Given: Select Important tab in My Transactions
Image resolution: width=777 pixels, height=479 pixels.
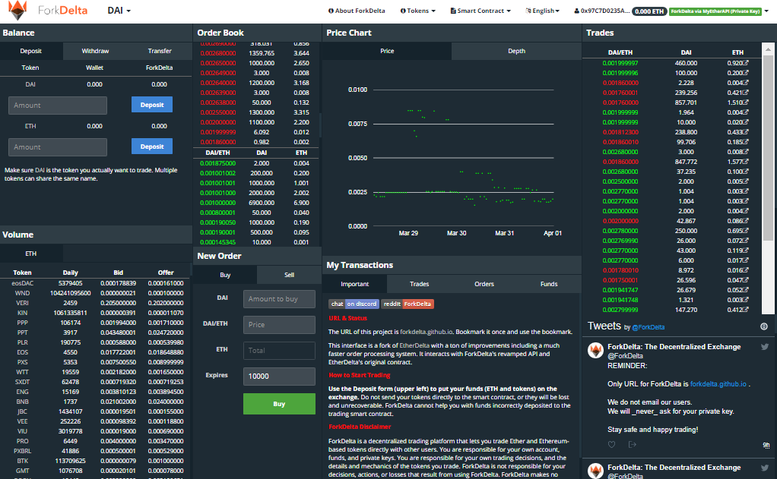Looking at the screenshot, I should (355, 284).
